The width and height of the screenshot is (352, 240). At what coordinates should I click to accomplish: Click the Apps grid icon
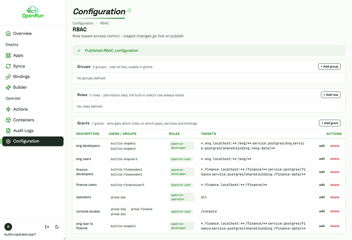coord(8,55)
